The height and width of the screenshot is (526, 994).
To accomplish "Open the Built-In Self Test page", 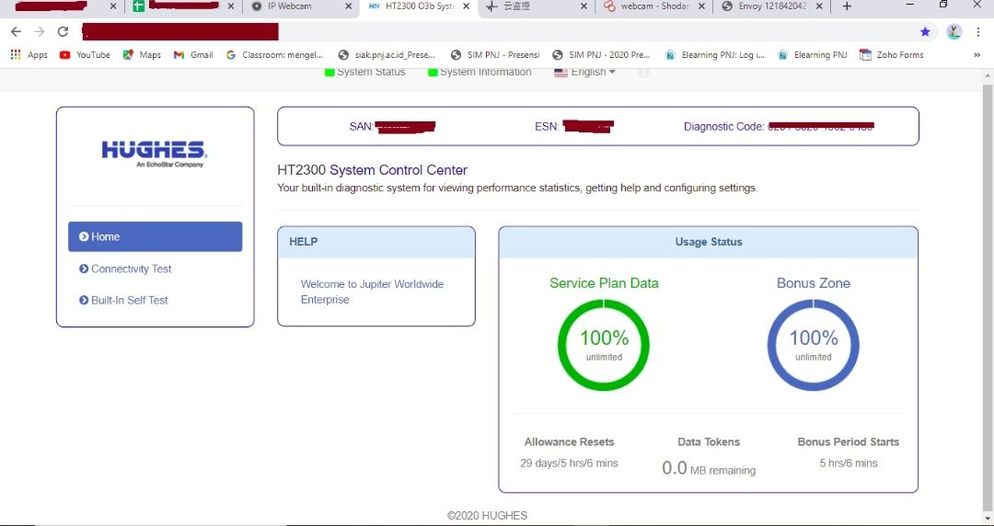I will [129, 300].
